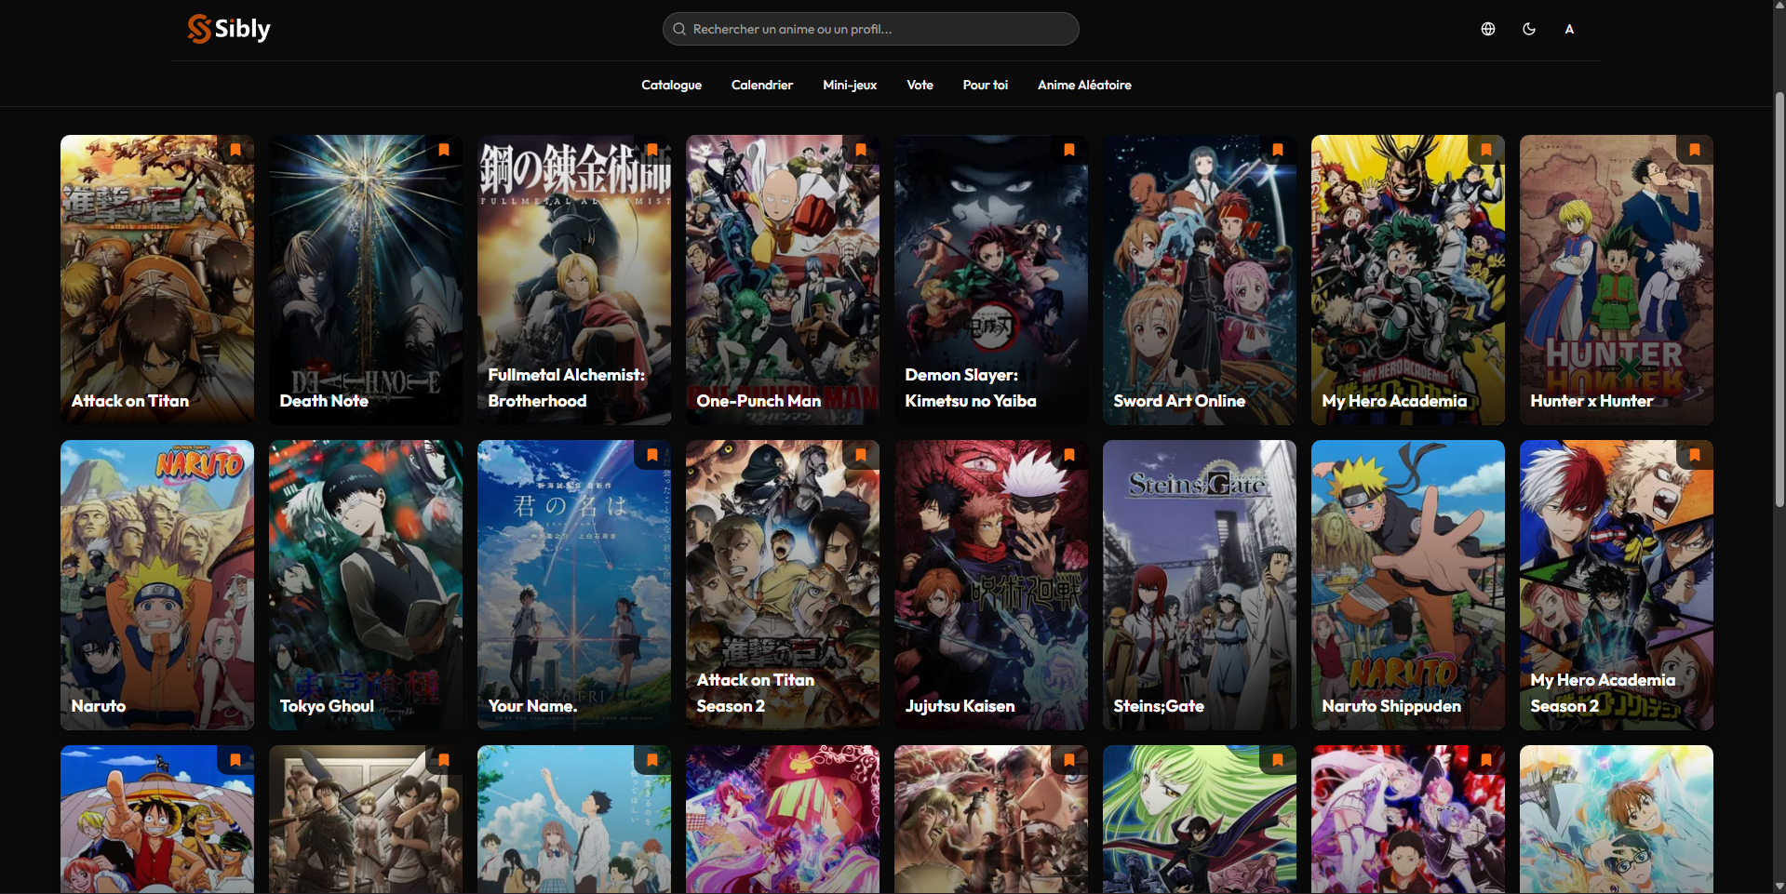Screen dimensions: 1786x894
Task: Open the user profile avatar menu
Action: [x=1569, y=29]
